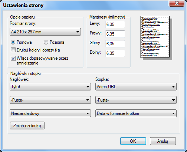Image resolution: width=187 pixels, height=152 pixels.
Task: Open the middle -Puste- header dropdown
Action: (x=50, y=100)
